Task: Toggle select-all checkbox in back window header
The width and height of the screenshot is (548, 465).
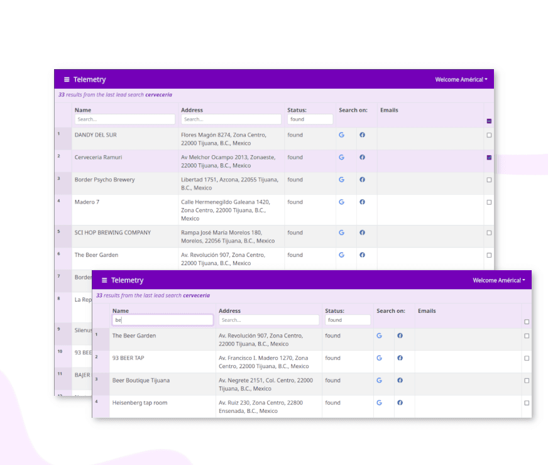Action: pyautogui.click(x=489, y=121)
